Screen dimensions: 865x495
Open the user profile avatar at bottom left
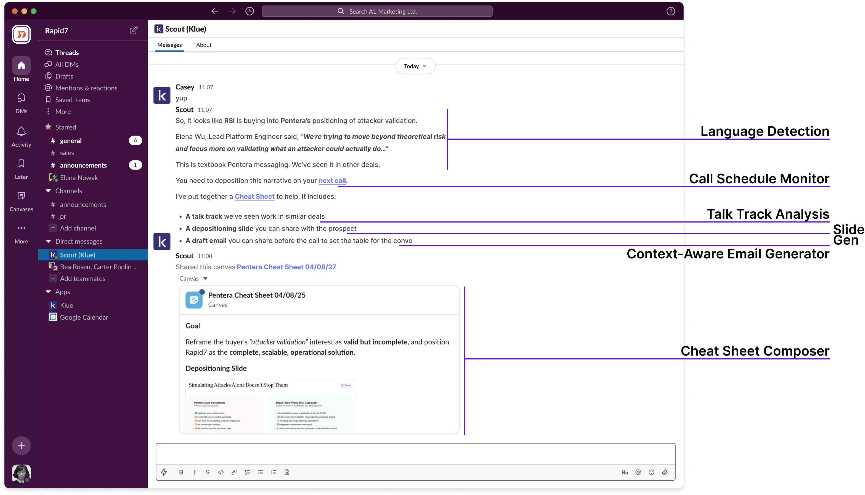tap(21, 473)
